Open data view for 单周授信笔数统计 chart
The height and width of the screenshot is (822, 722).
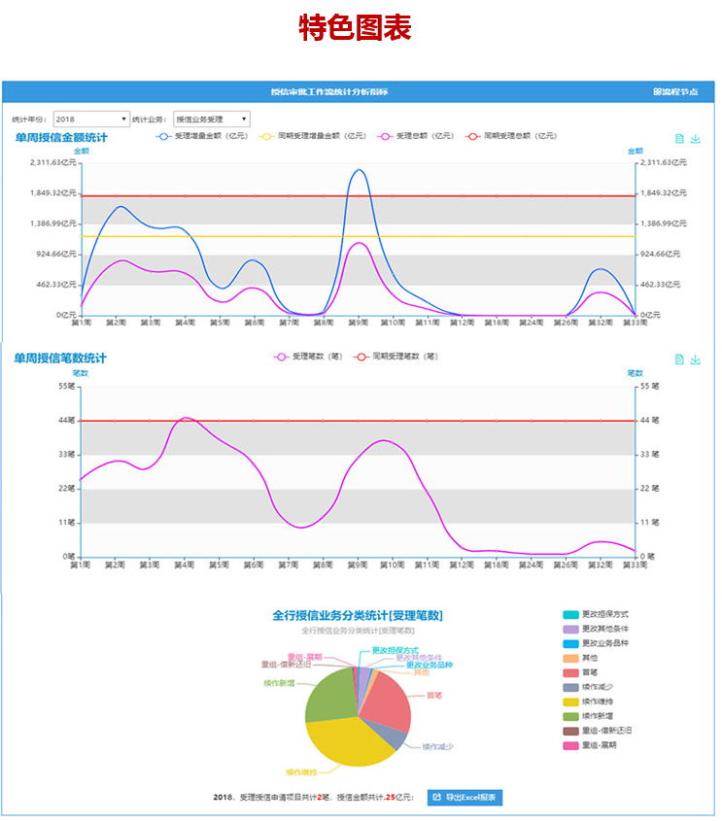[x=679, y=360]
